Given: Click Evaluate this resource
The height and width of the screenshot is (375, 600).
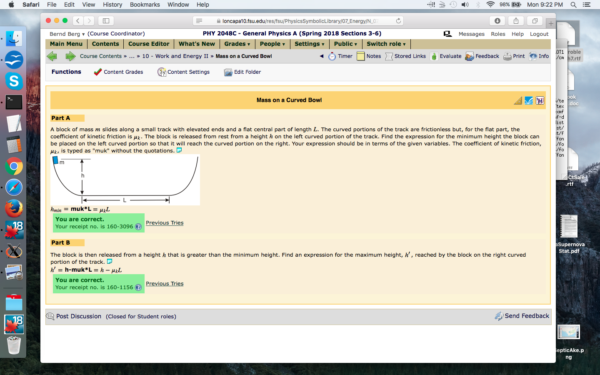Looking at the screenshot, I should 446,56.
